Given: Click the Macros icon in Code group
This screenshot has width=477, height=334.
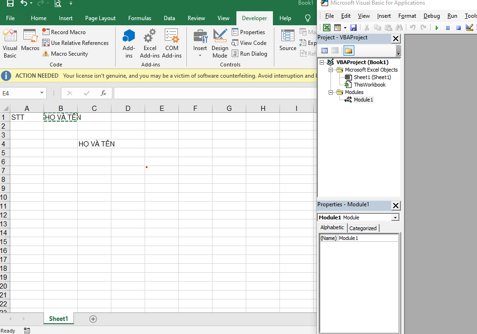Looking at the screenshot, I should tap(30, 41).
